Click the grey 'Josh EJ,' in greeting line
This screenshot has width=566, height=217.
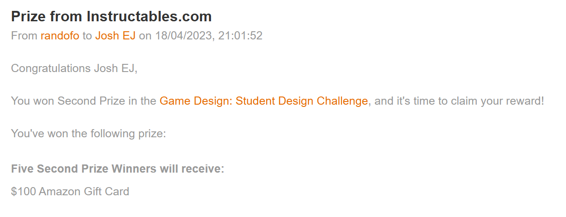(115, 68)
